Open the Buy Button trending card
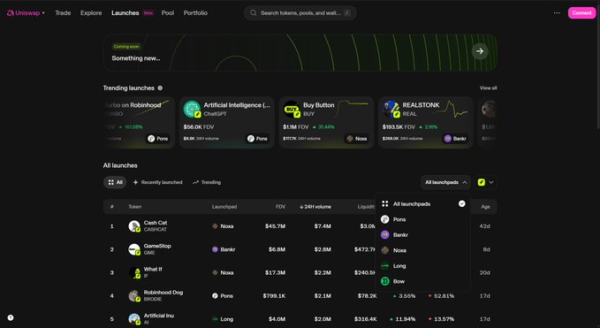600x328 pixels. coord(326,123)
